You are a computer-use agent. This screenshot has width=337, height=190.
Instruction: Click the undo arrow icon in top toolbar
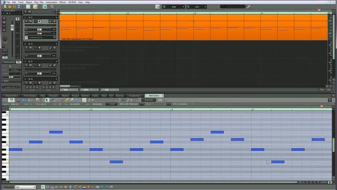52,7
